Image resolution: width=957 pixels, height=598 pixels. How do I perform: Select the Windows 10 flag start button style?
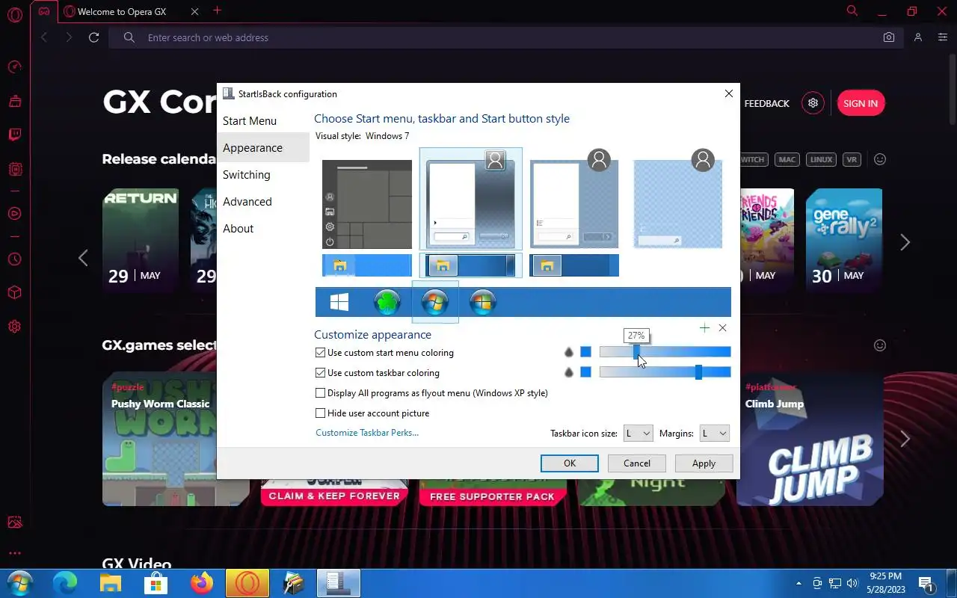(339, 302)
